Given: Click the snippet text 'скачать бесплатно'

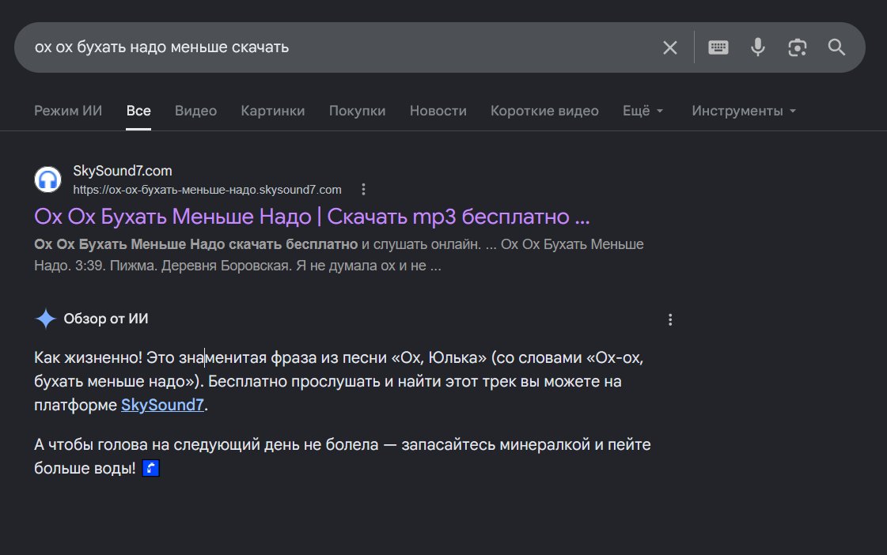Looking at the screenshot, I should click(x=293, y=244).
